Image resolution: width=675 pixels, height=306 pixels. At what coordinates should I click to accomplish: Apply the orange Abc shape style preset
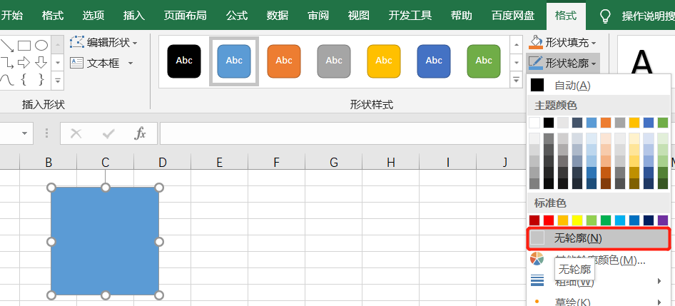(284, 61)
